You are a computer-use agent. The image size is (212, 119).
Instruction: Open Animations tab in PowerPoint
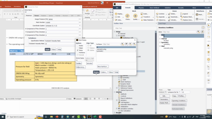tap(17, 7)
